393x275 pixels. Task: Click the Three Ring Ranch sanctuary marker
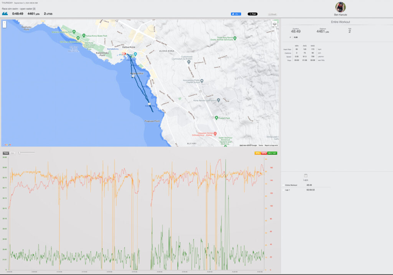235,38
